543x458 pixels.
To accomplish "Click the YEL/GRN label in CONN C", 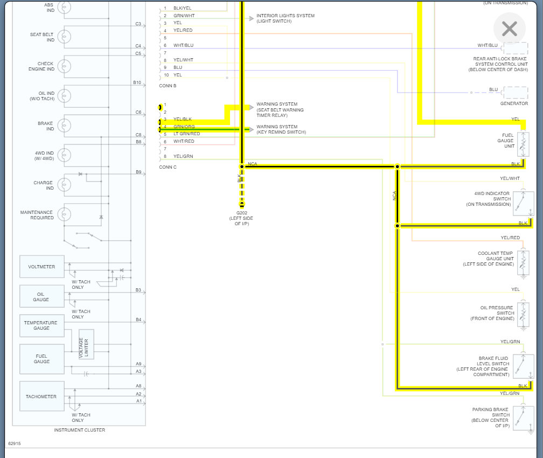I will [x=183, y=156].
